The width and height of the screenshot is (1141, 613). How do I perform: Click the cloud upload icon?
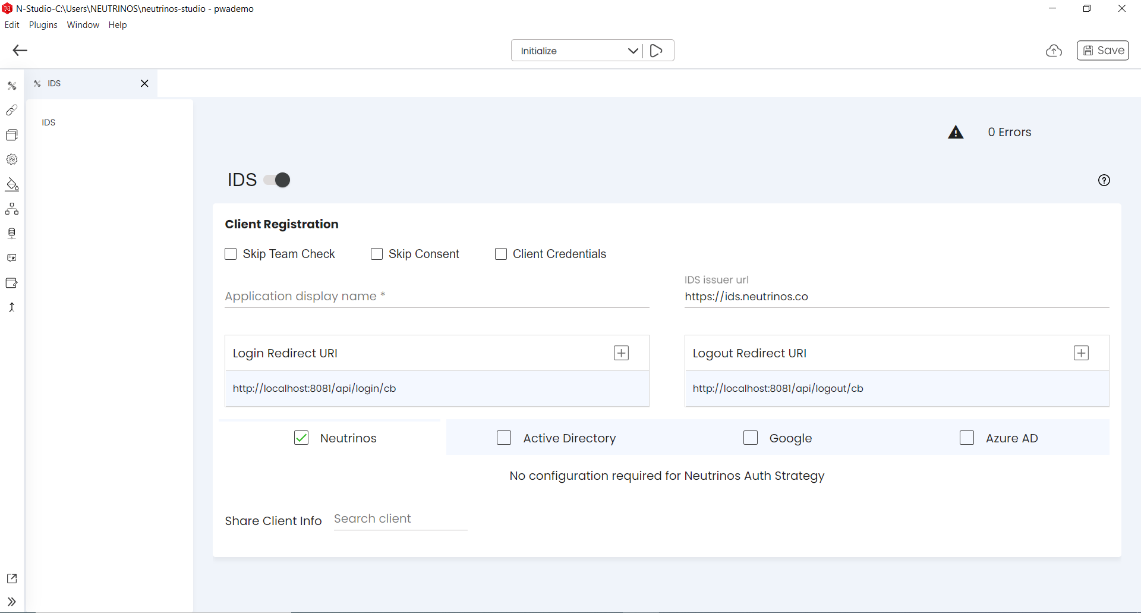[1054, 51]
